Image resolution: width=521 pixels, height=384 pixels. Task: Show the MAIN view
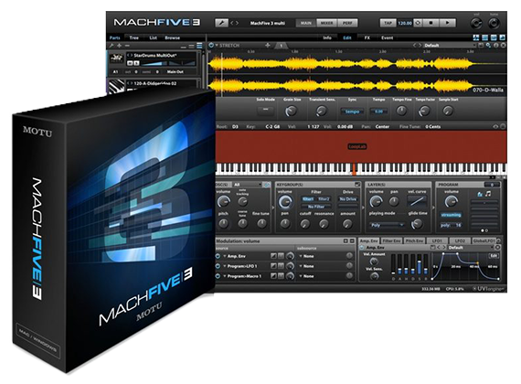coord(306,23)
